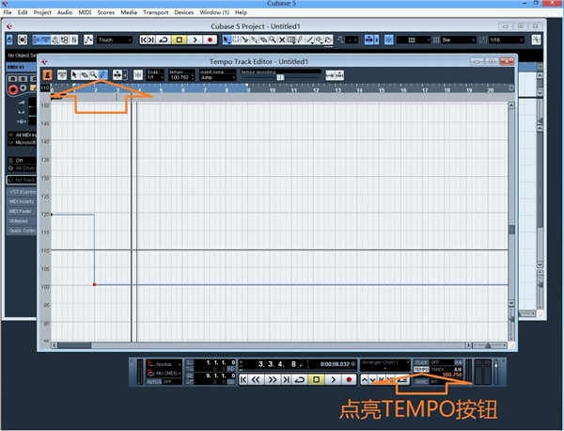Select the Erase tool in Tempo Editor

coord(85,74)
